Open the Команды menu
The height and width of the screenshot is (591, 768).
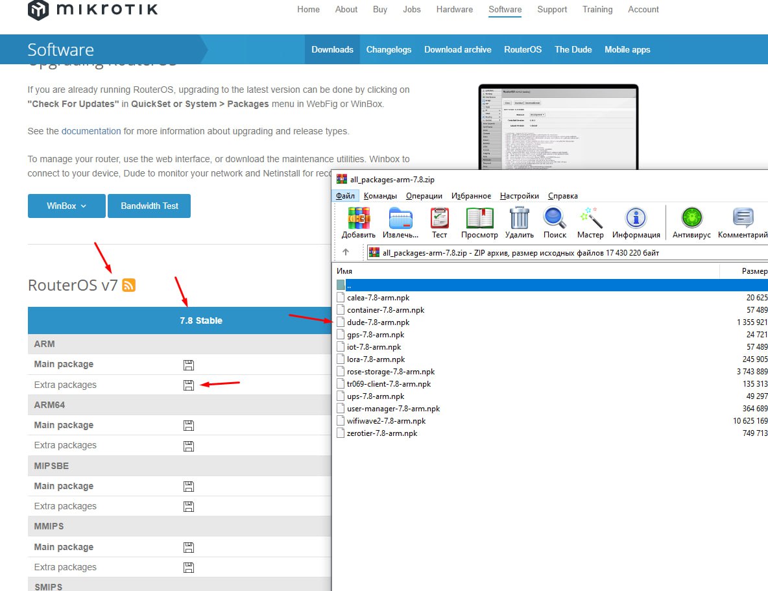point(380,195)
